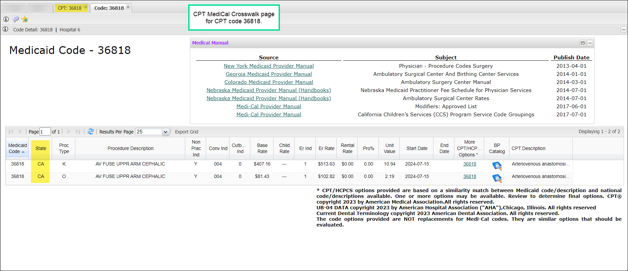Collapse the Code Detail header bar
Image resolution: width=628 pixels, height=271 pixels.
623,30
